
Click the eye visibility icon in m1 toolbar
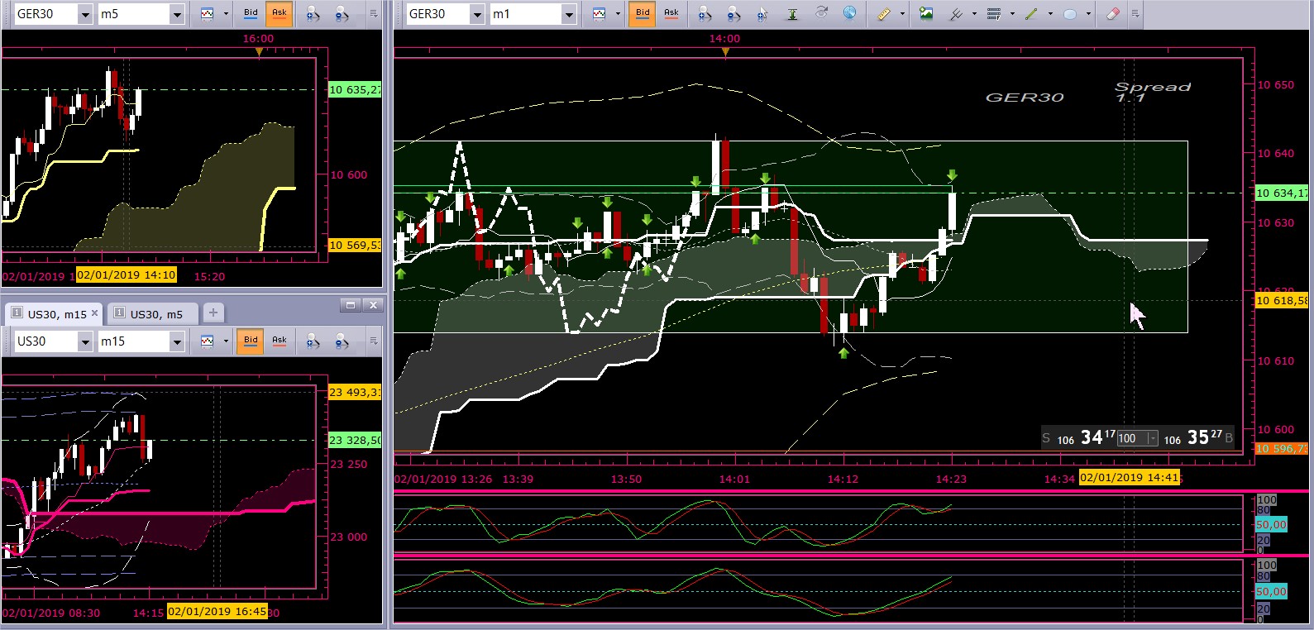pyautogui.click(x=821, y=14)
